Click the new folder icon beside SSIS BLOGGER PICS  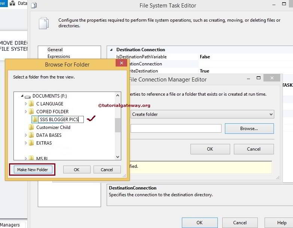[x=35, y=119]
